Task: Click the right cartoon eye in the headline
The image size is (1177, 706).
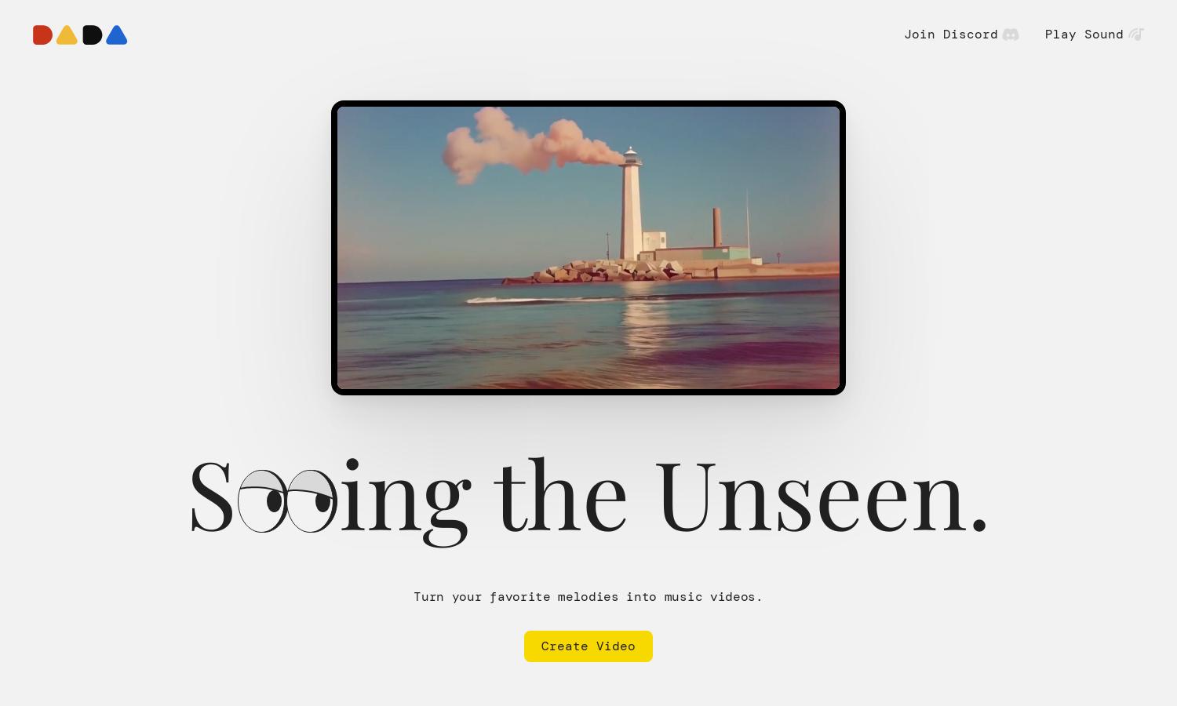Action: [312, 501]
